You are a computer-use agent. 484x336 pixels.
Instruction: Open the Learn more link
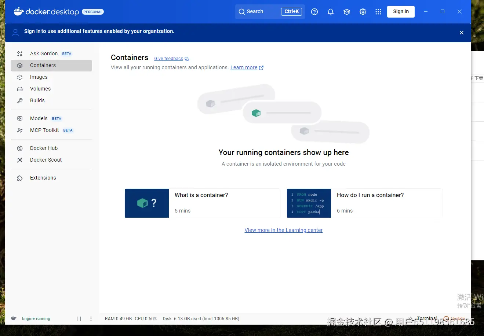(x=244, y=67)
